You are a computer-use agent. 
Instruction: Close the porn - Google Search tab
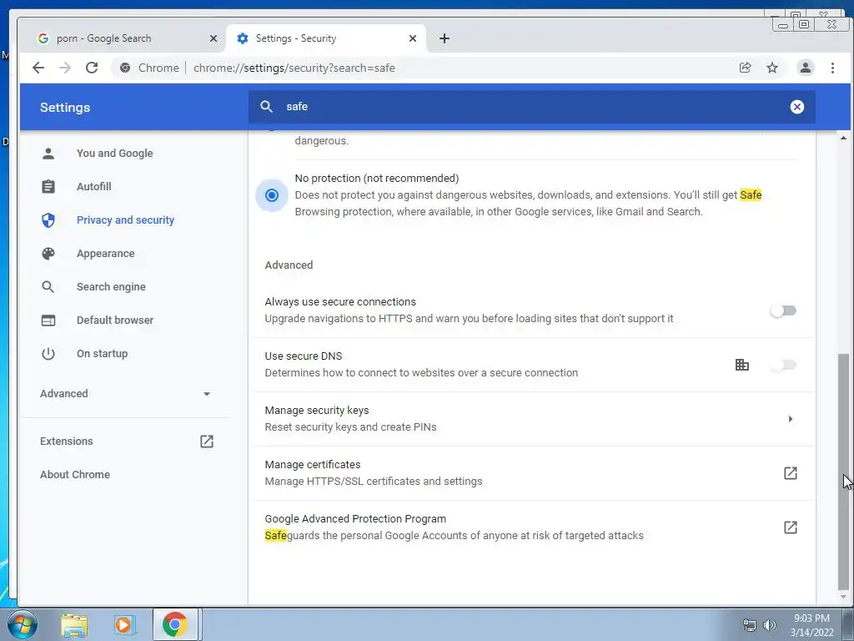(213, 38)
